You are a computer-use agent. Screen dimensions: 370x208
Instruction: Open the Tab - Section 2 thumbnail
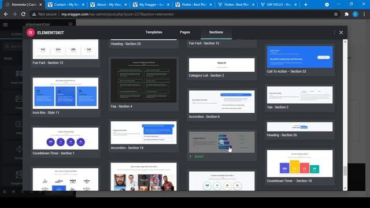pos(299,95)
